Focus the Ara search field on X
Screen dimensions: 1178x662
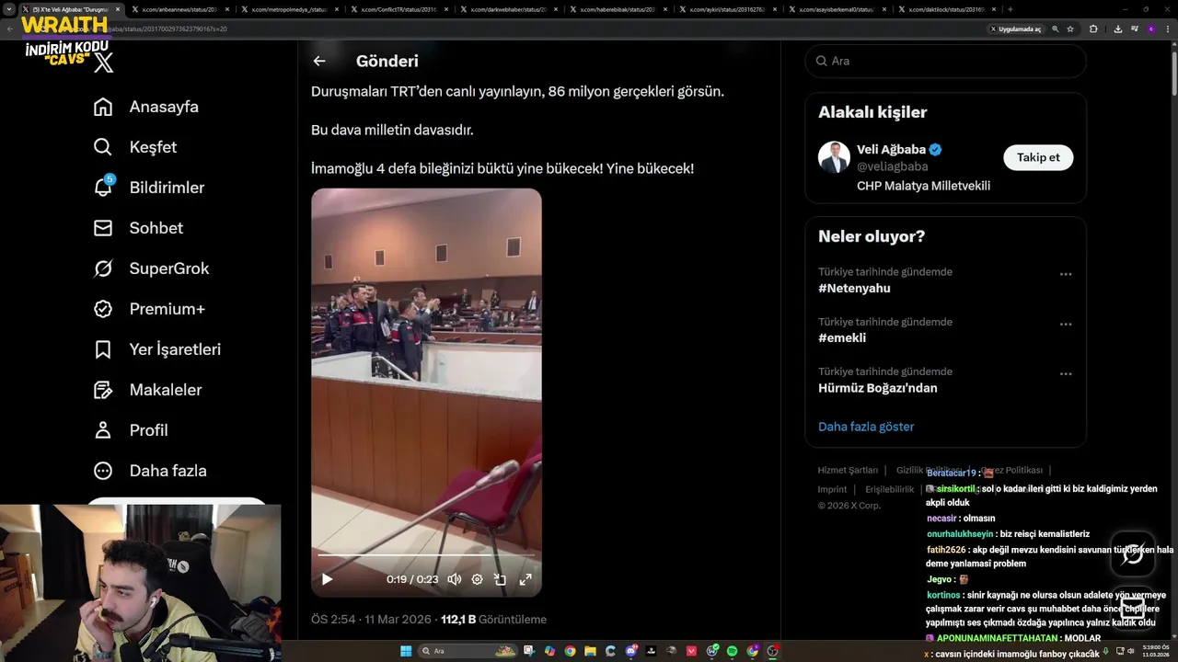(945, 61)
